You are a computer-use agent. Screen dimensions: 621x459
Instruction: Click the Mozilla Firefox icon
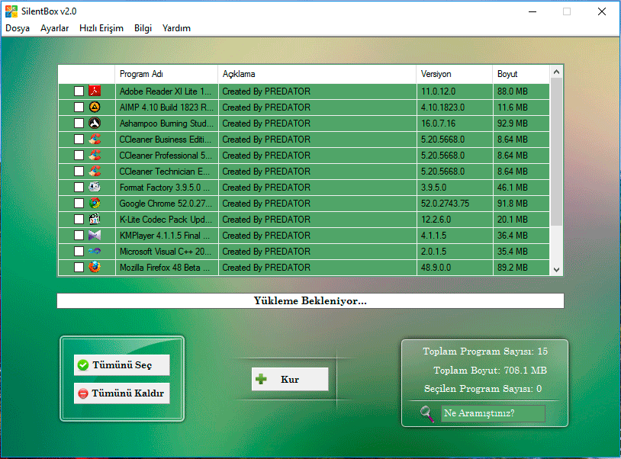[95, 268]
